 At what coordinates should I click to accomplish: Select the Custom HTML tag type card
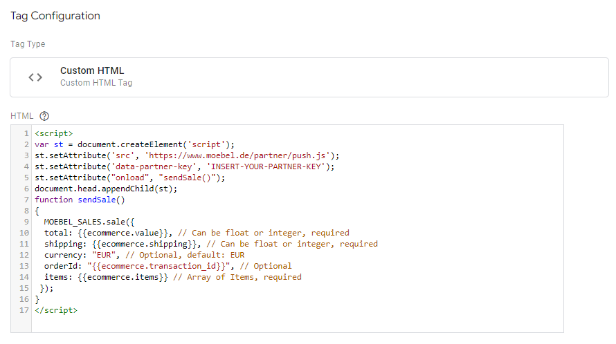click(309, 77)
